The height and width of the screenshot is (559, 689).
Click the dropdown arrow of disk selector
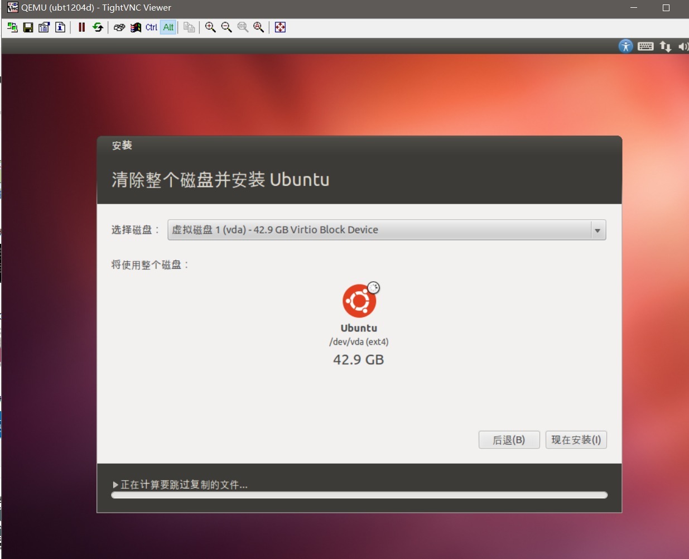coord(598,230)
